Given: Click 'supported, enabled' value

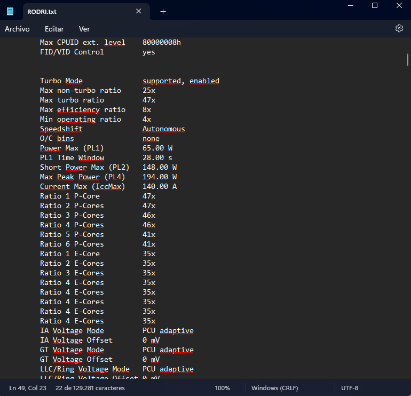Looking at the screenshot, I should tap(180, 81).
